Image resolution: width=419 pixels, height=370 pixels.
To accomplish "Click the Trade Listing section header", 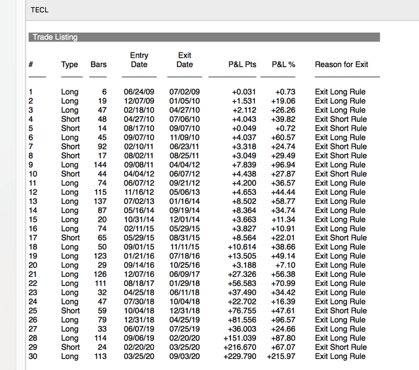I will (204, 37).
